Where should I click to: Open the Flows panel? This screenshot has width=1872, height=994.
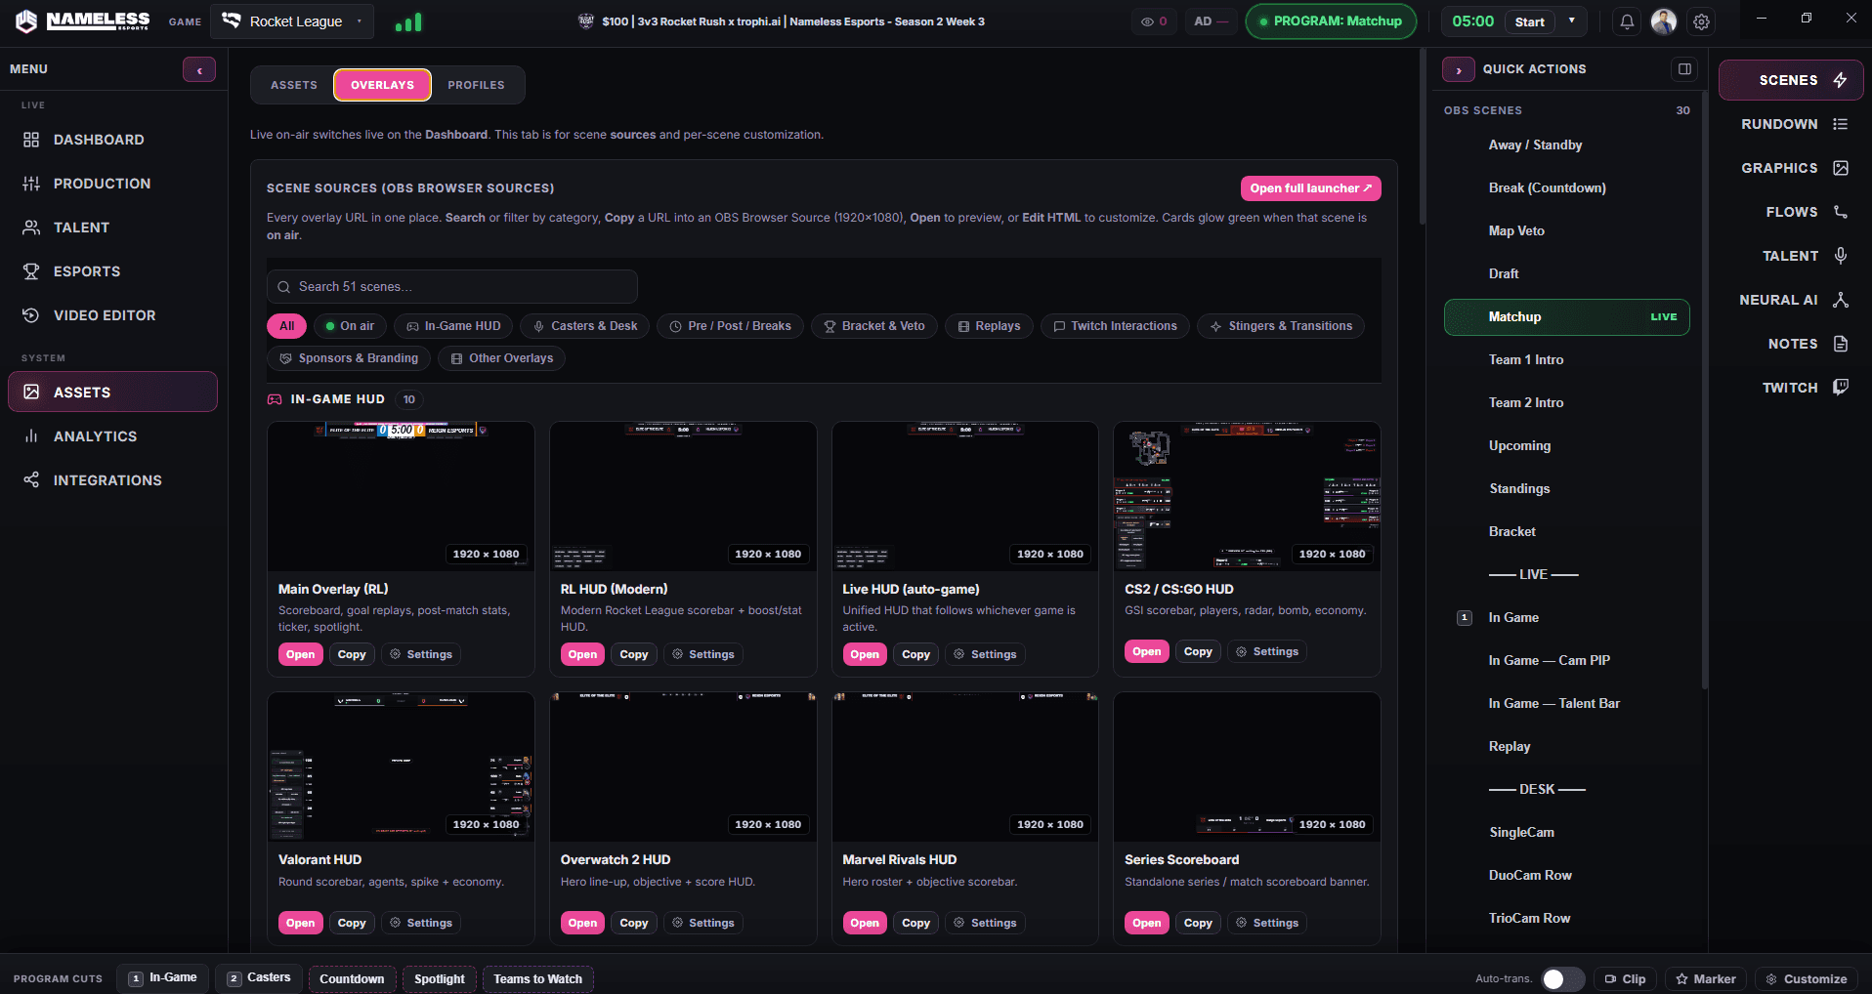pos(1792,212)
